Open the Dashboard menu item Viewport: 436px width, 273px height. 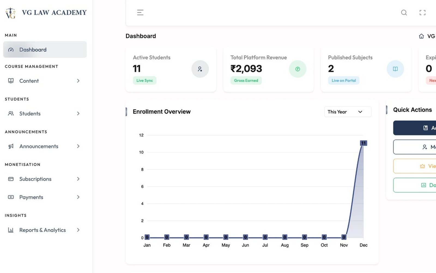point(45,50)
